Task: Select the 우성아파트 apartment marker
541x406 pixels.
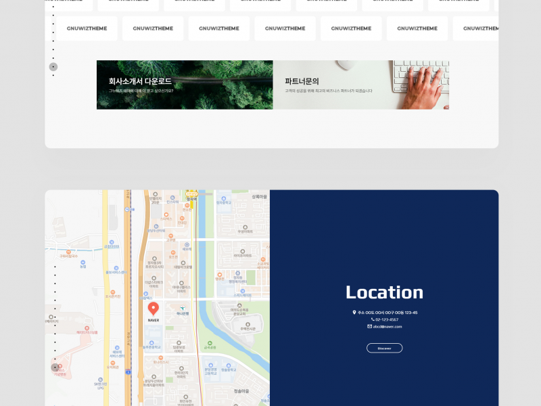Action: pyautogui.click(x=245, y=227)
